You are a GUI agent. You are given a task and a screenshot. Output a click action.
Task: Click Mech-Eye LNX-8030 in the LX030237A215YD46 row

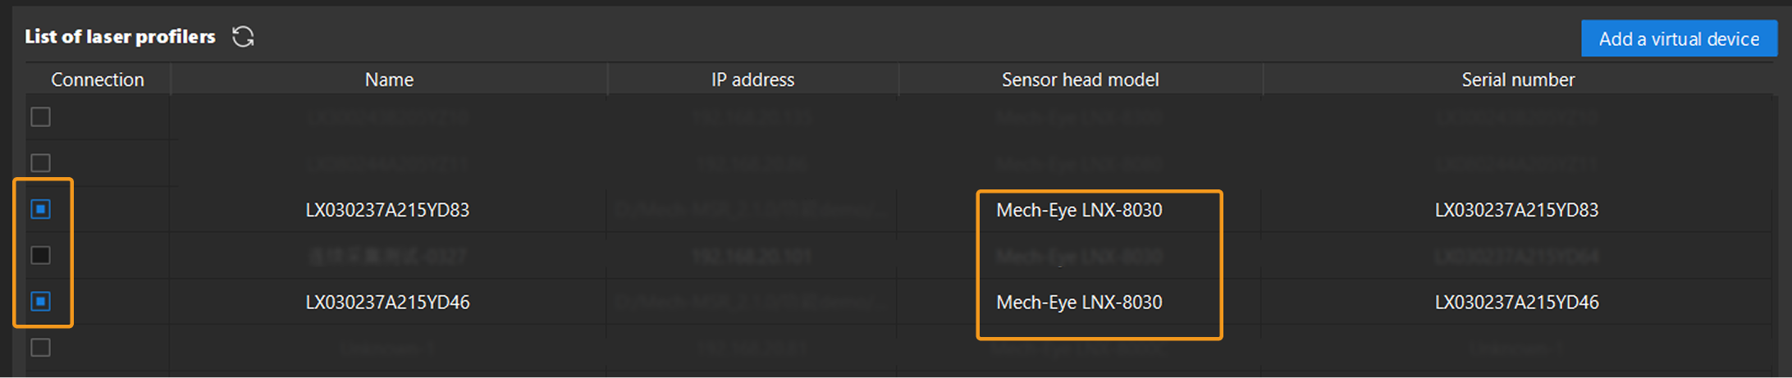pyautogui.click(x=1079, y=303)
